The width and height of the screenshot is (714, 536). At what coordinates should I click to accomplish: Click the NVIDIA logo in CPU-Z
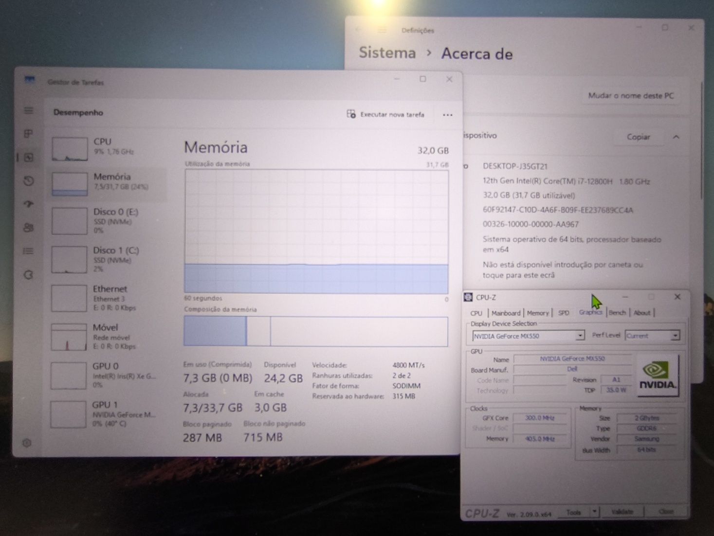point(658,375)
